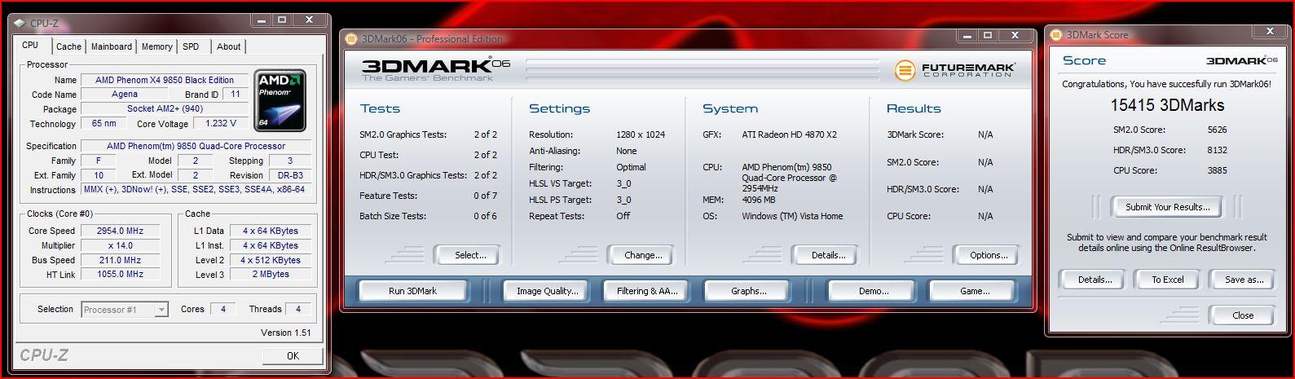Click the CPU Score value 3885
The image size is (1295, 379).
coord(1218,170)
